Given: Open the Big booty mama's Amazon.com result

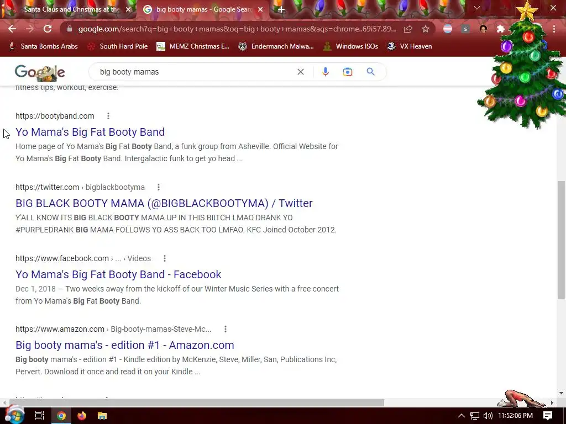Looking at the screenshot, I should tap(124, 346).
